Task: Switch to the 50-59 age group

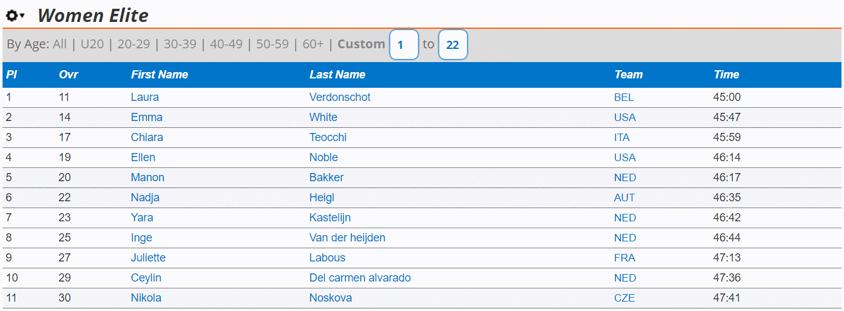Action: [x=273, y=45]
